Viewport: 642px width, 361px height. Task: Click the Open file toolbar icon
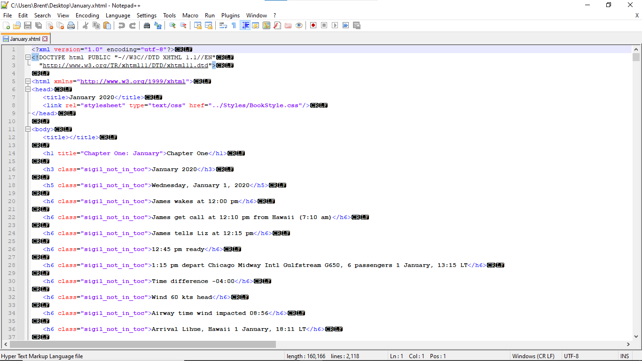[x=17, y=25]
